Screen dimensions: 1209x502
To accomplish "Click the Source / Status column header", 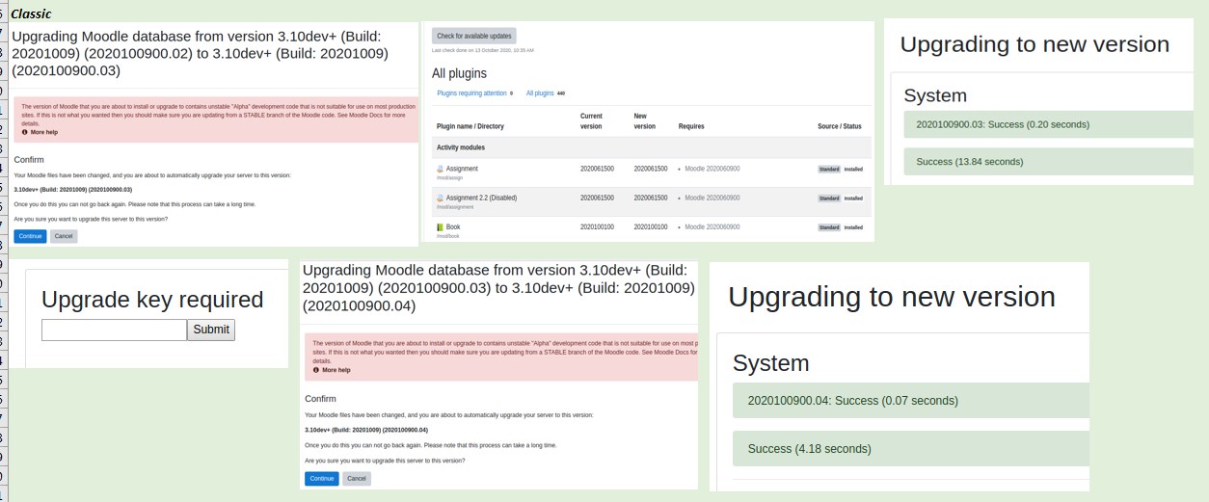I will [x=840, y=126].
